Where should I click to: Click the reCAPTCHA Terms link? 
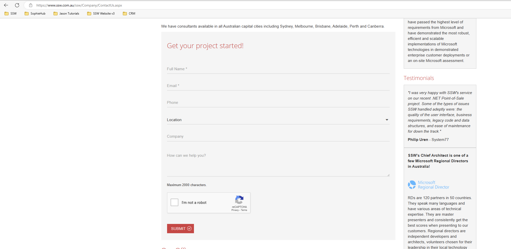click(244, 210)
